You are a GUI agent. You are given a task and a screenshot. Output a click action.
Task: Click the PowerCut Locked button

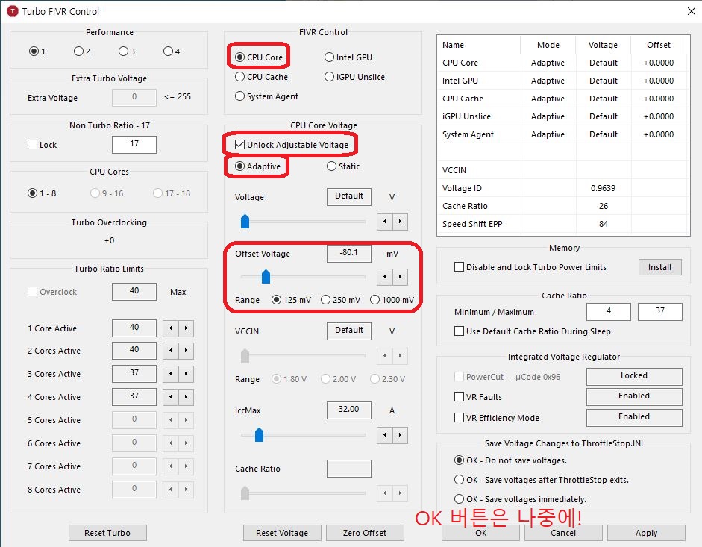click(634, 376)
